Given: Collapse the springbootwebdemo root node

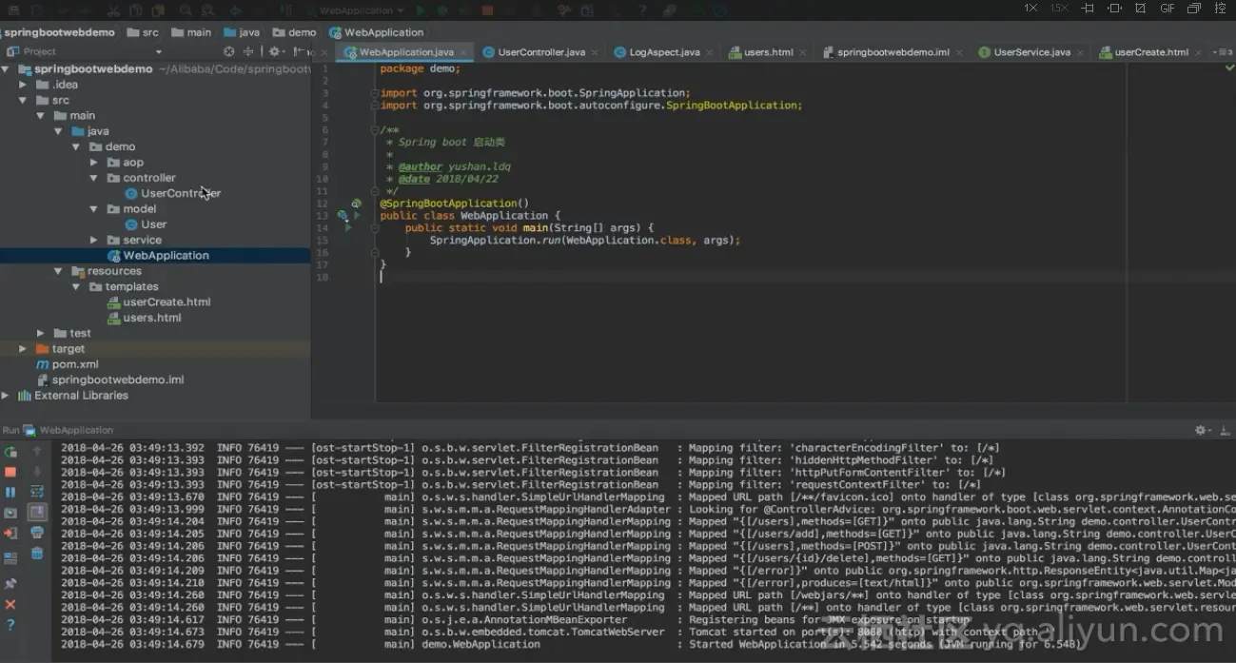Looking at the screenshot, I should (x=7, y=69).
